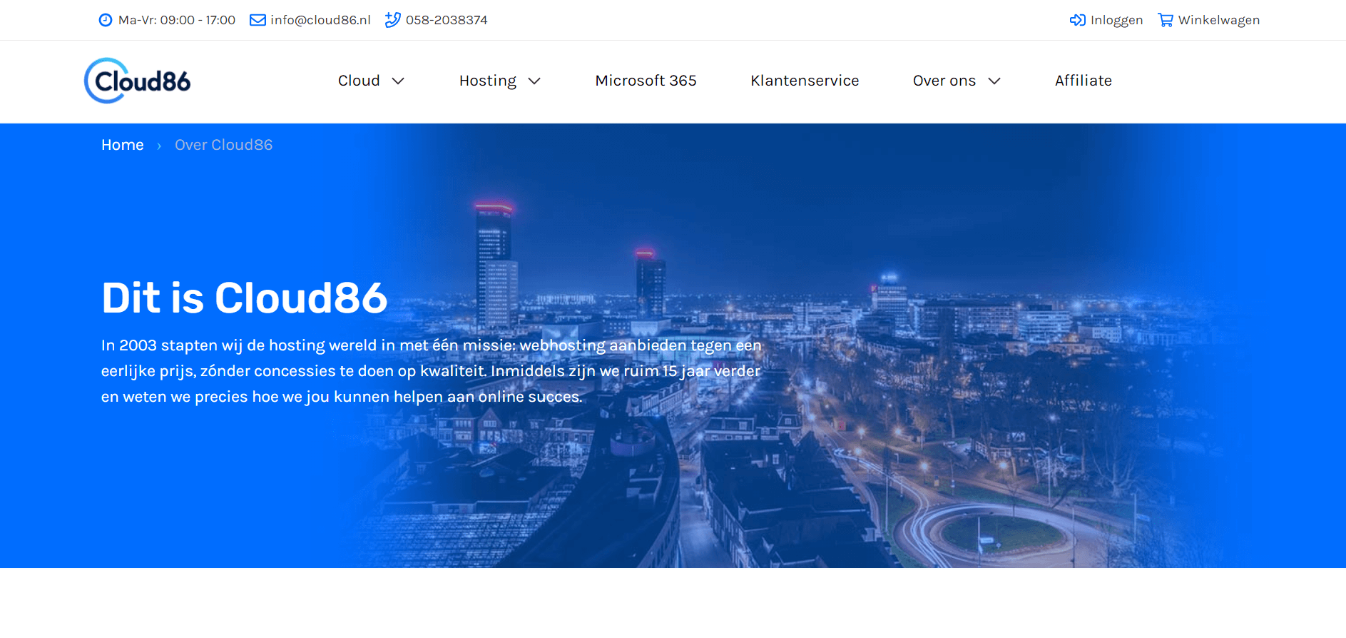1346x638 pixels.
Task: Click the envelope icon in top bar
Action: 258,20
